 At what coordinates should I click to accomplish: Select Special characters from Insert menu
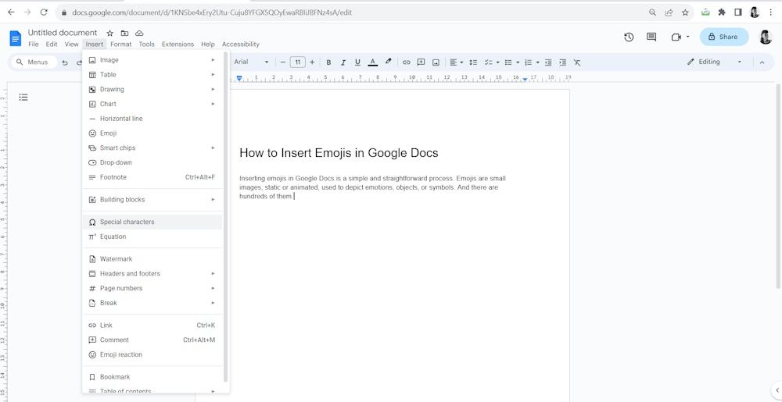(127, 222)
